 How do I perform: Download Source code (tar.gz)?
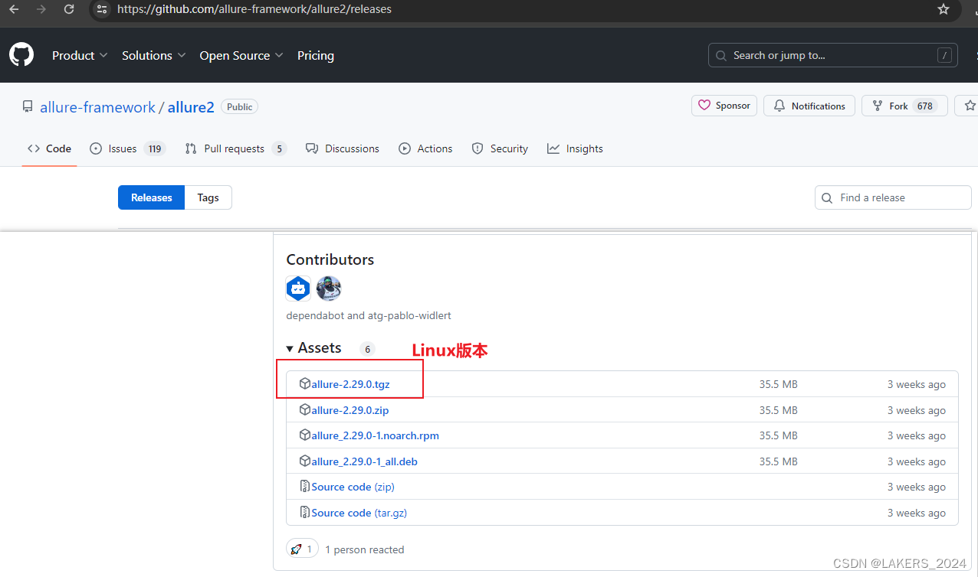[x=359, y=513]
